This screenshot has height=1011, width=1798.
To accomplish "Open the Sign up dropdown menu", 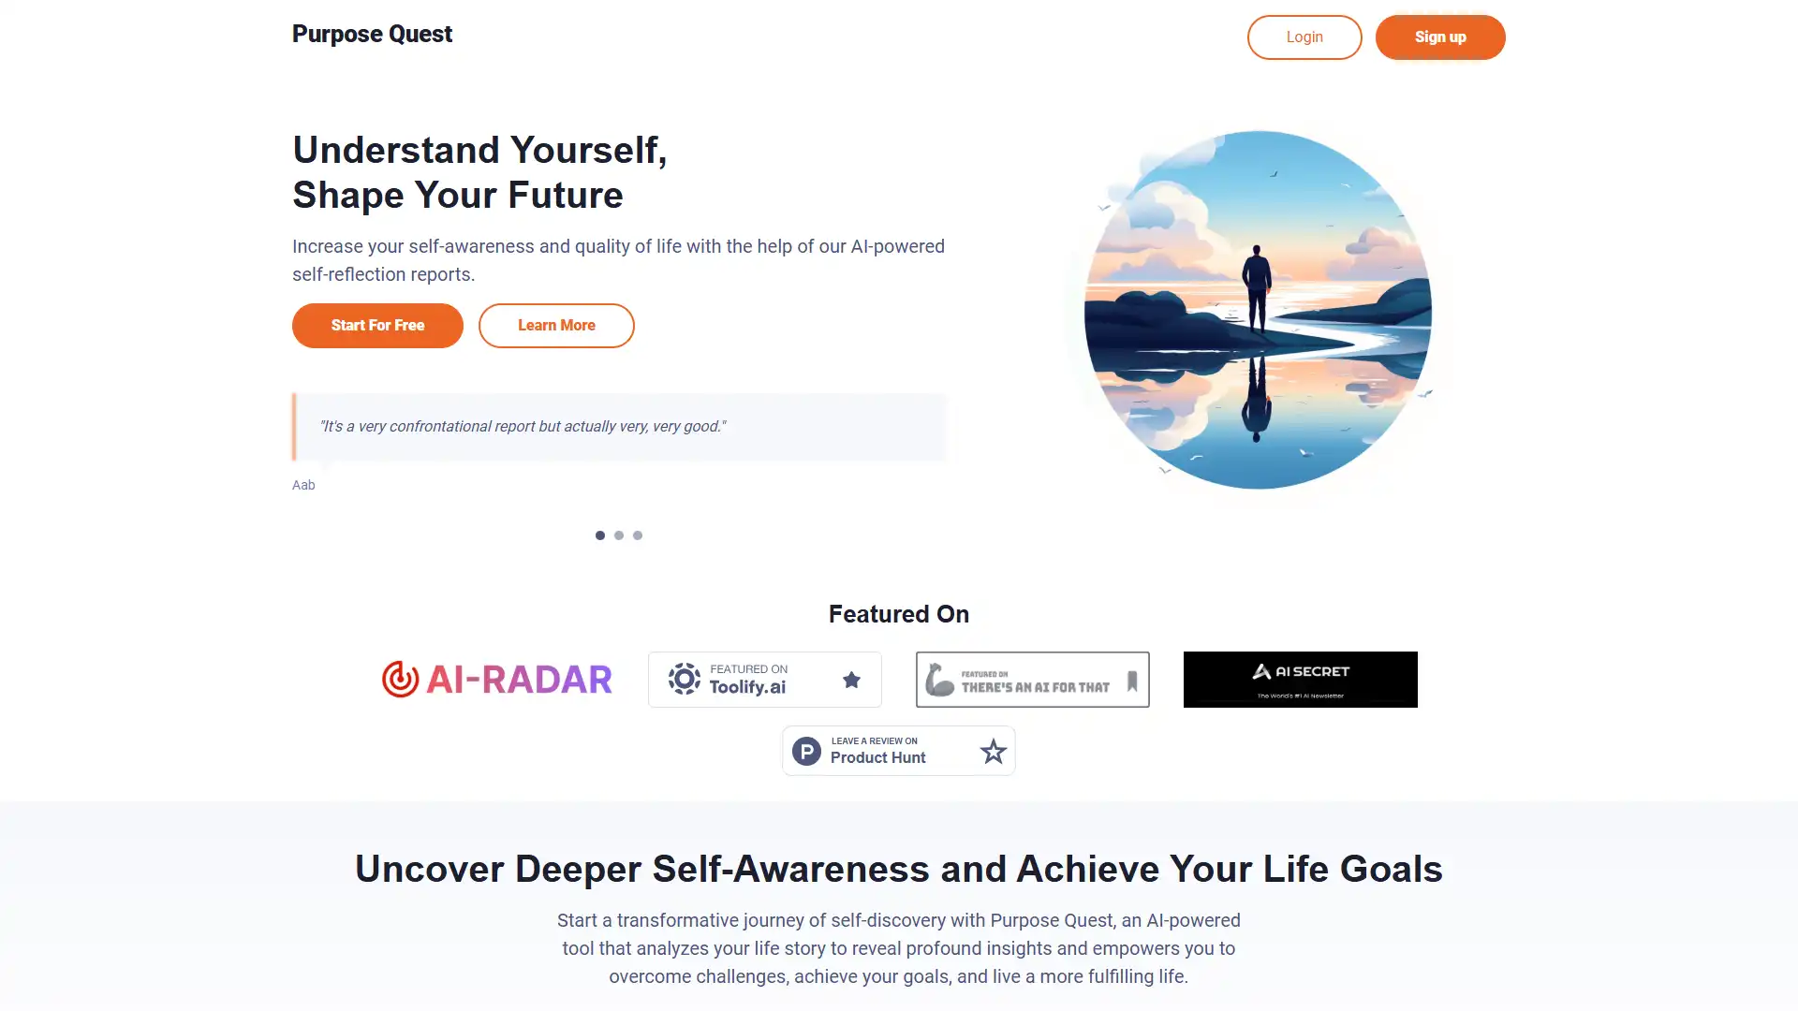I will pyautogui.click(x=1440, y=37).
